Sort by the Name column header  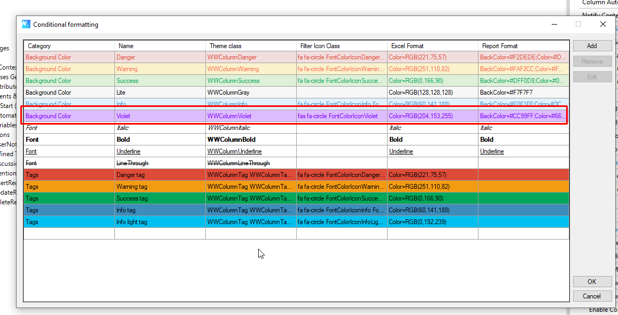[x=160, y=46]
